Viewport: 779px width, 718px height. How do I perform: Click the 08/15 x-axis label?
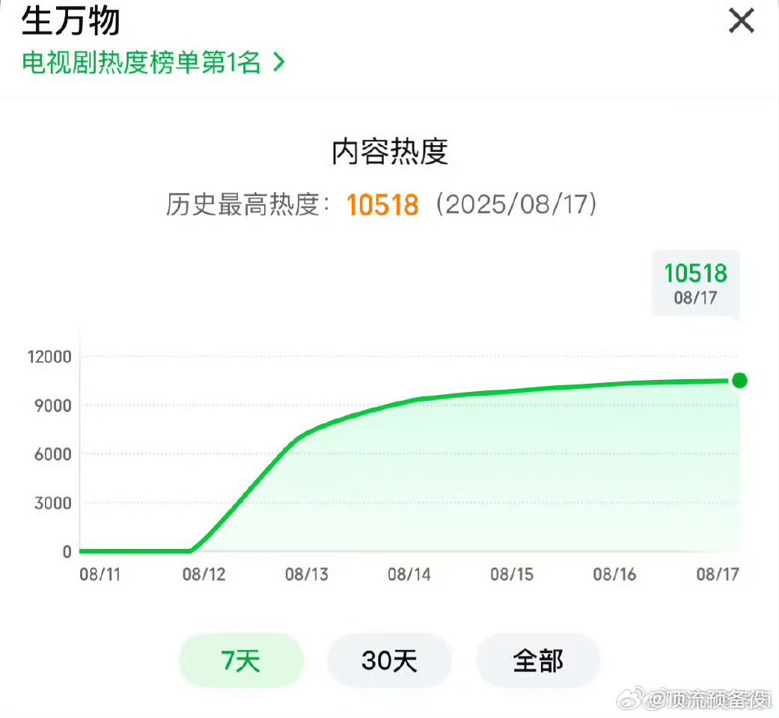(x=512, y=574)
